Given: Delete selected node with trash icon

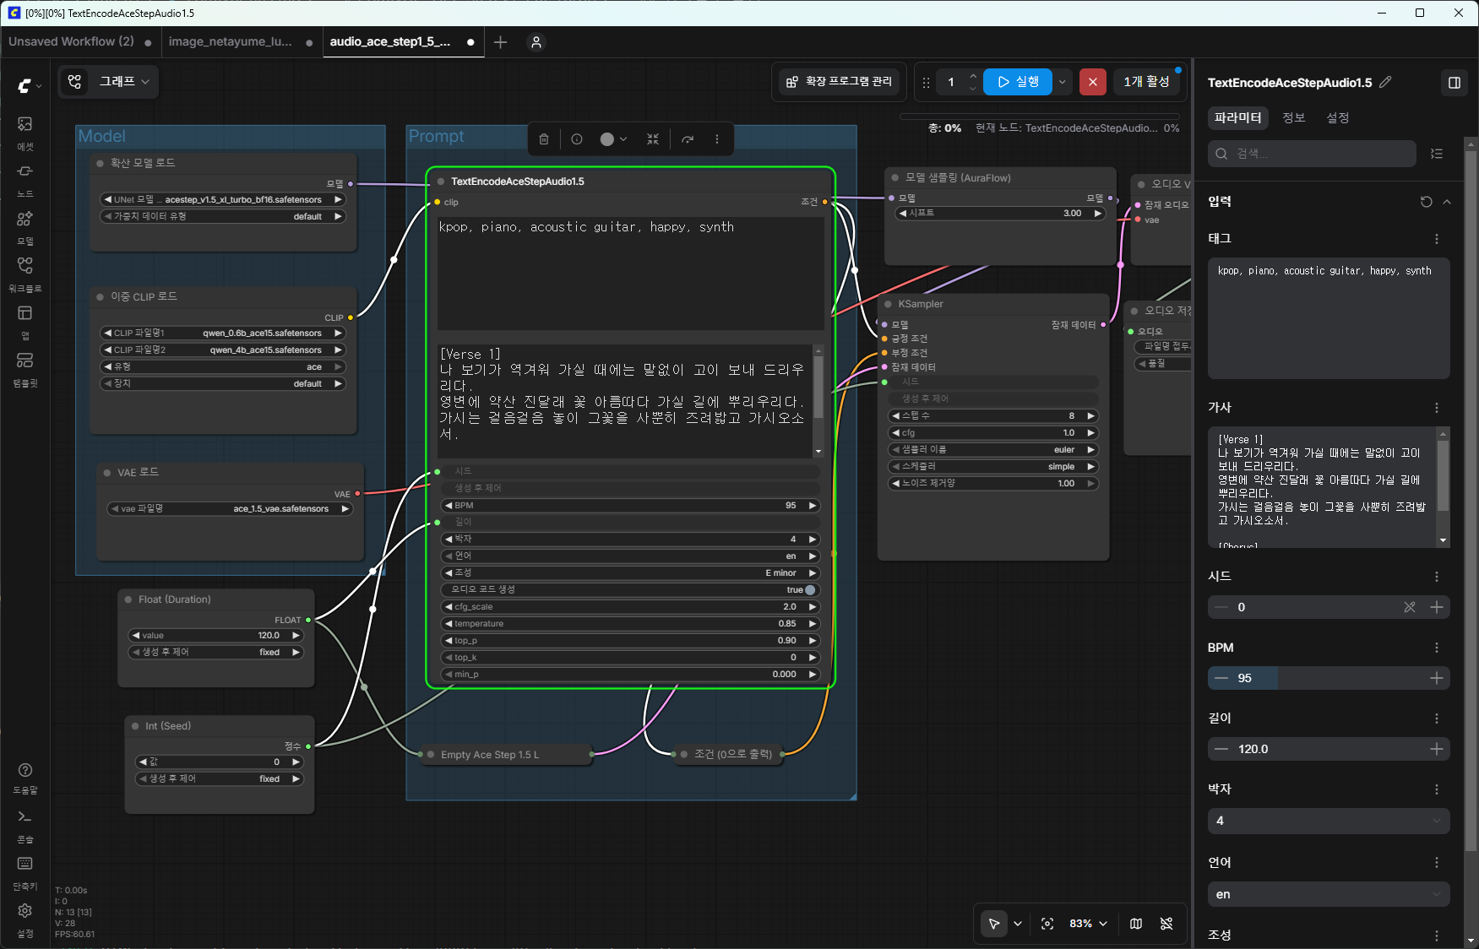Looking at the screenshot, I should pyautogui.click(x=544, y=139).
